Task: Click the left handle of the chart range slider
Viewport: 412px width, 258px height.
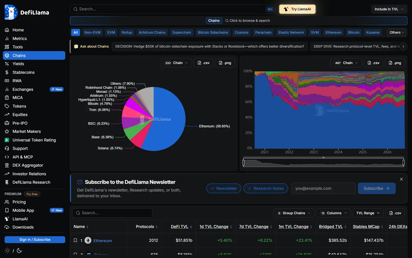Action: pyautogui.click(x=243, y=162)
